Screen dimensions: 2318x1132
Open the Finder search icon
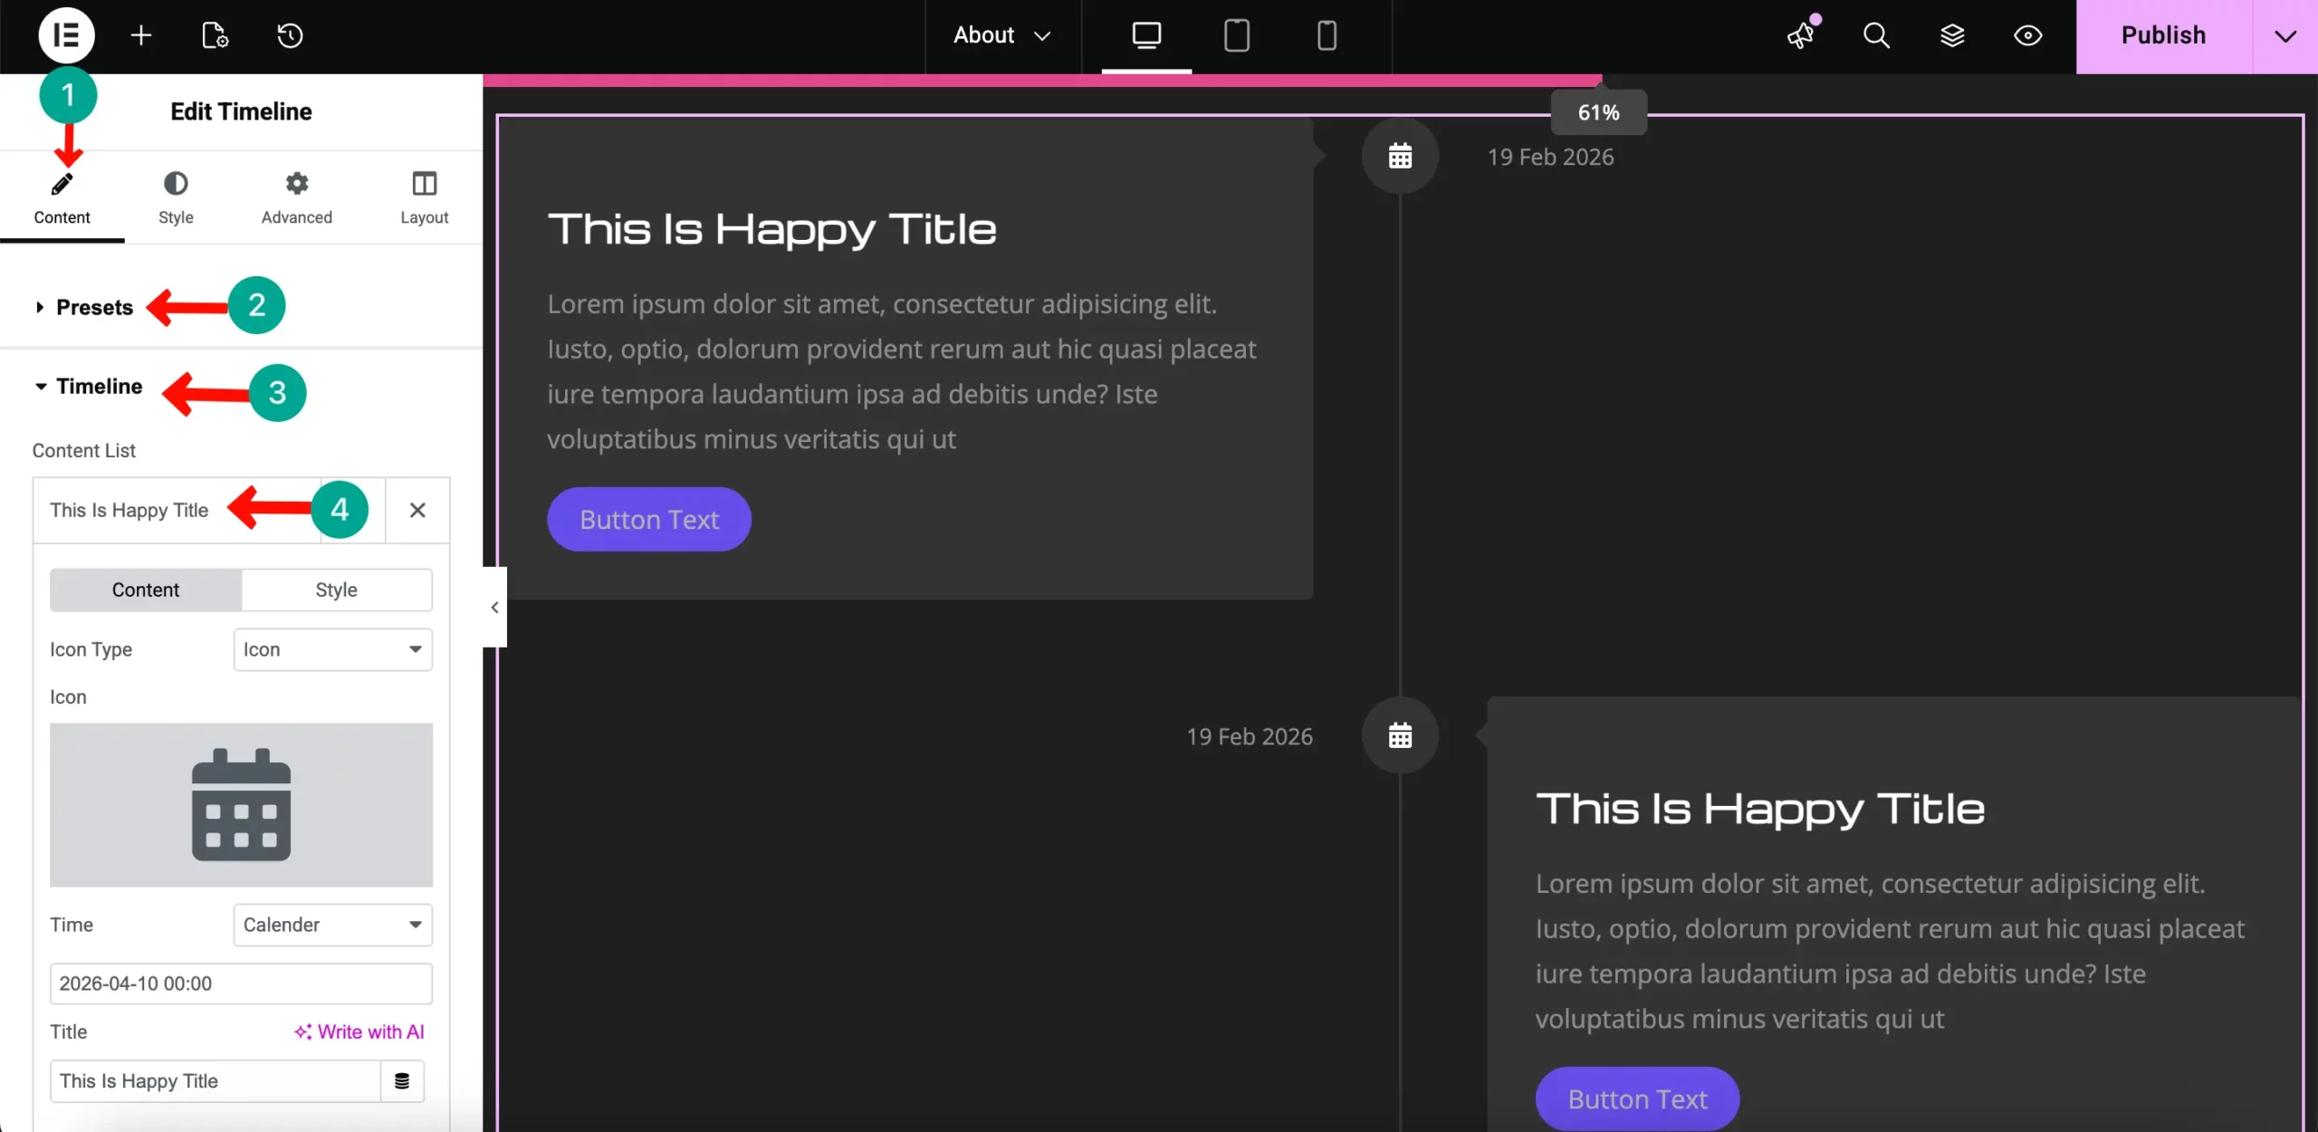click(1876, 35)
